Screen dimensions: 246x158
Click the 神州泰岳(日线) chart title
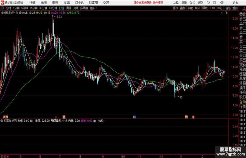tap(9, 13)
